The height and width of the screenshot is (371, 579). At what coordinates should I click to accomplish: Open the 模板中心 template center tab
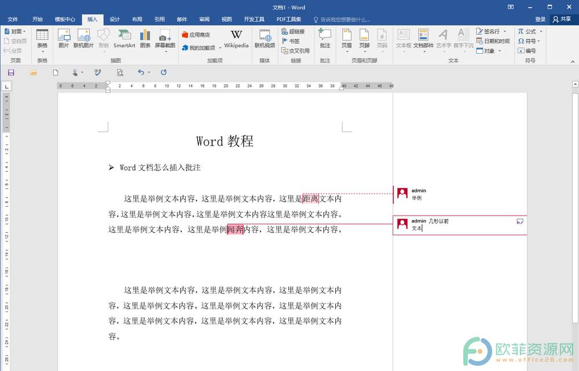(x=65, y=19)
